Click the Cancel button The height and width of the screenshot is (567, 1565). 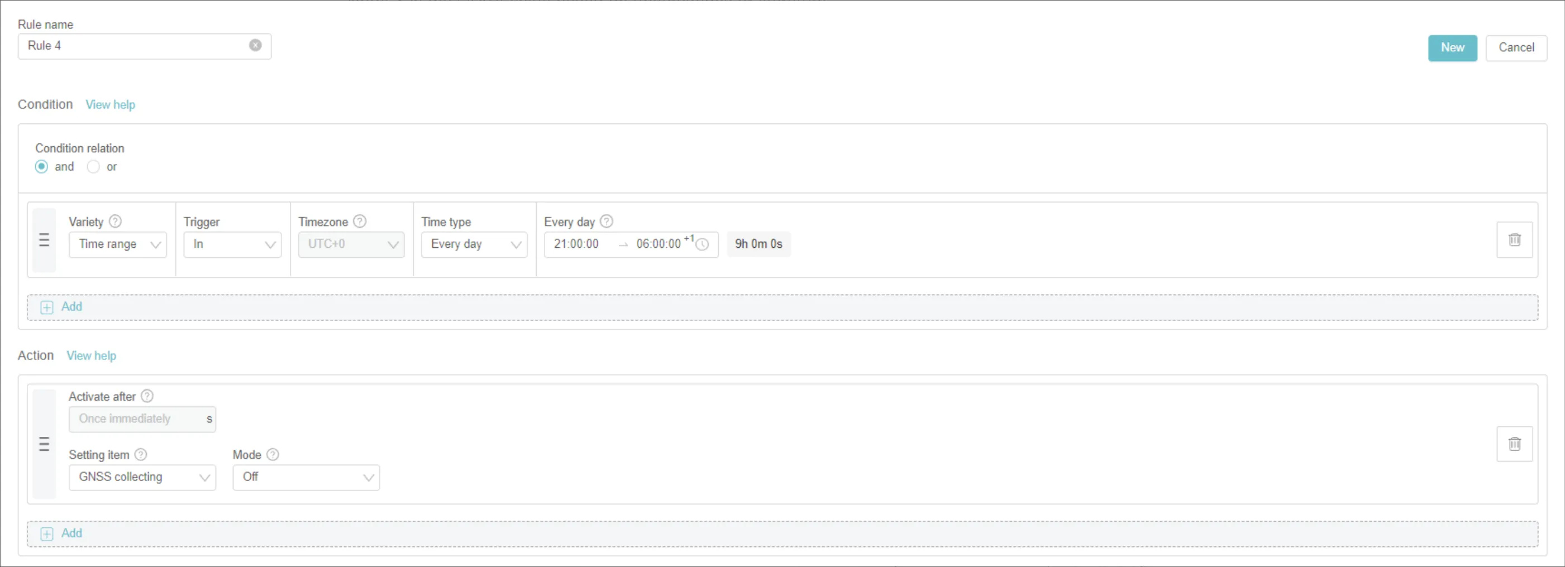1516,48
